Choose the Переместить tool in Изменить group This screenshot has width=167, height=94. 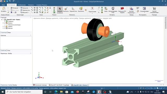73,9
